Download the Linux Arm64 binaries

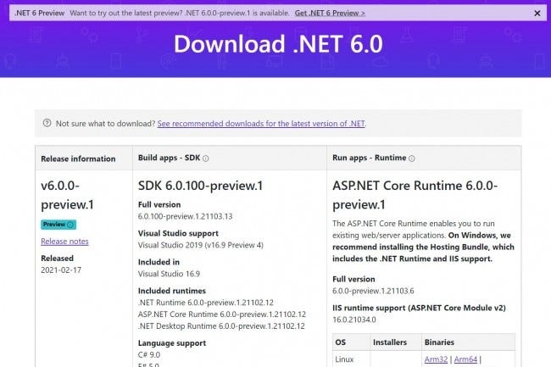point(465,359)
